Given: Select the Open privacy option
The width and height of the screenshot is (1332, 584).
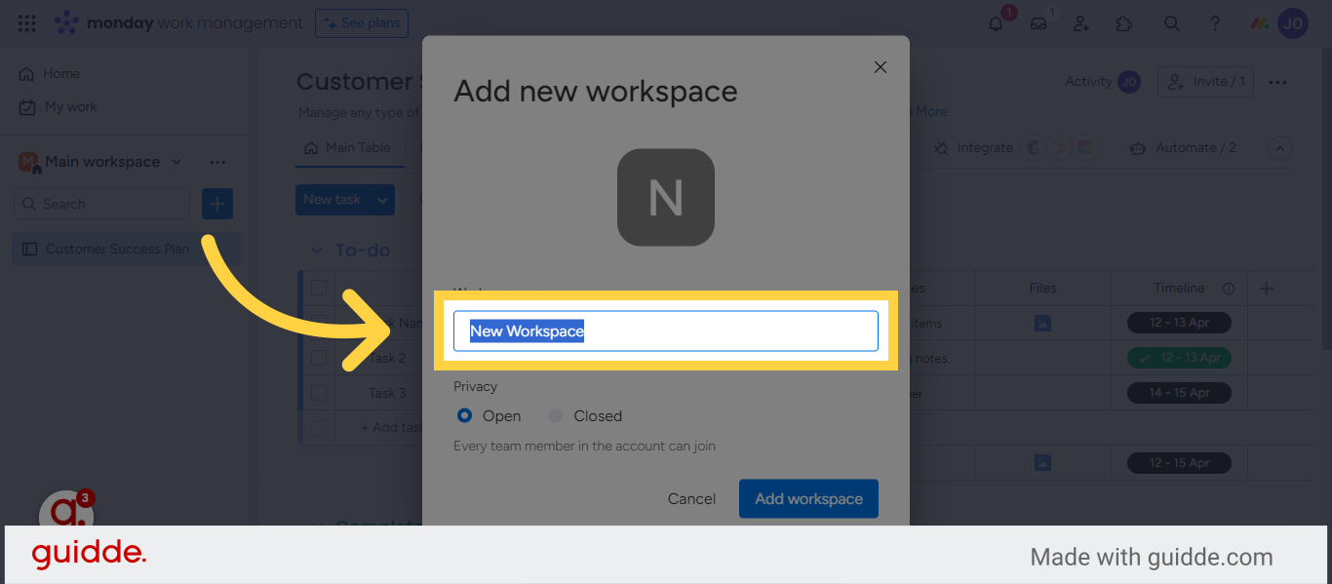Looking at the screenshot, I should click(464, 415).
